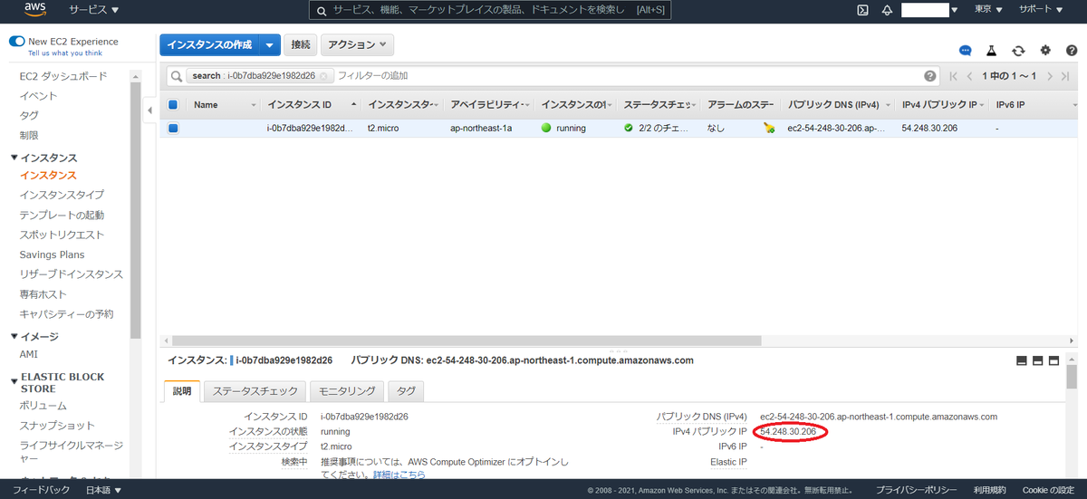Viewport: 1087px width, 499px height.
Task: Open プライバシーポリシー footer link
Action: click(916, 490)
